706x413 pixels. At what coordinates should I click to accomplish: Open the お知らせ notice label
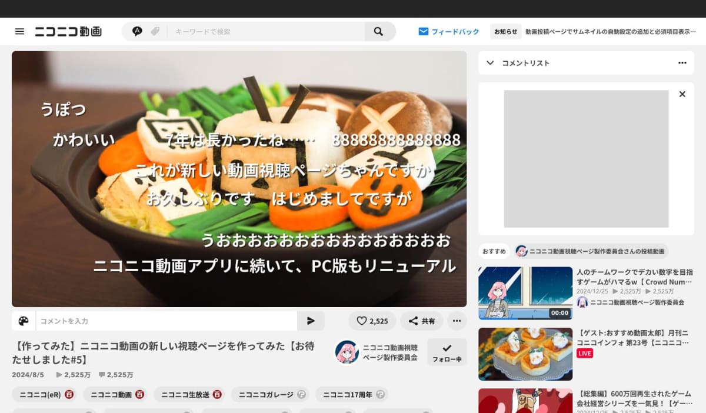pyautogui.click(x=506, y=32)
